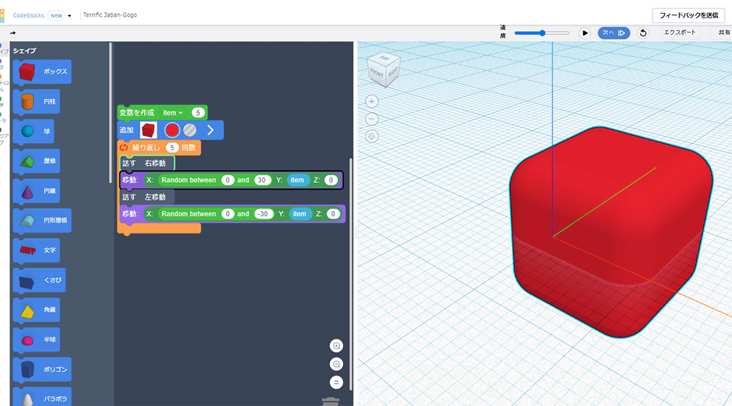Zoom in using the magnifier in block workspace

pos(336,345)
